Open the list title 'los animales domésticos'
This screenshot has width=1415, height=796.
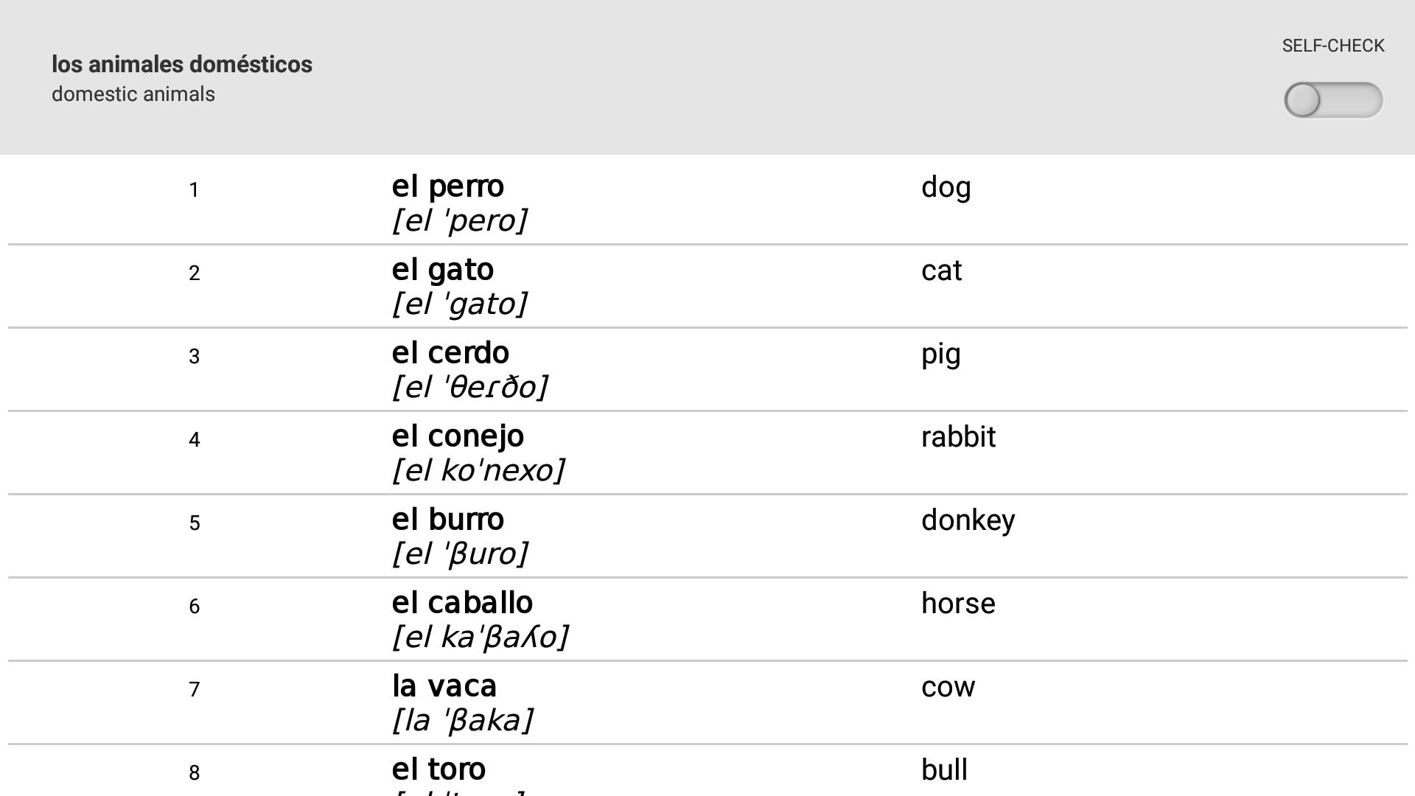181,64
